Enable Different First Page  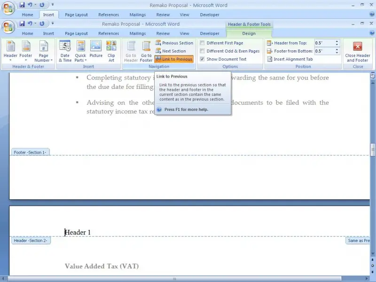pos(221,43)
